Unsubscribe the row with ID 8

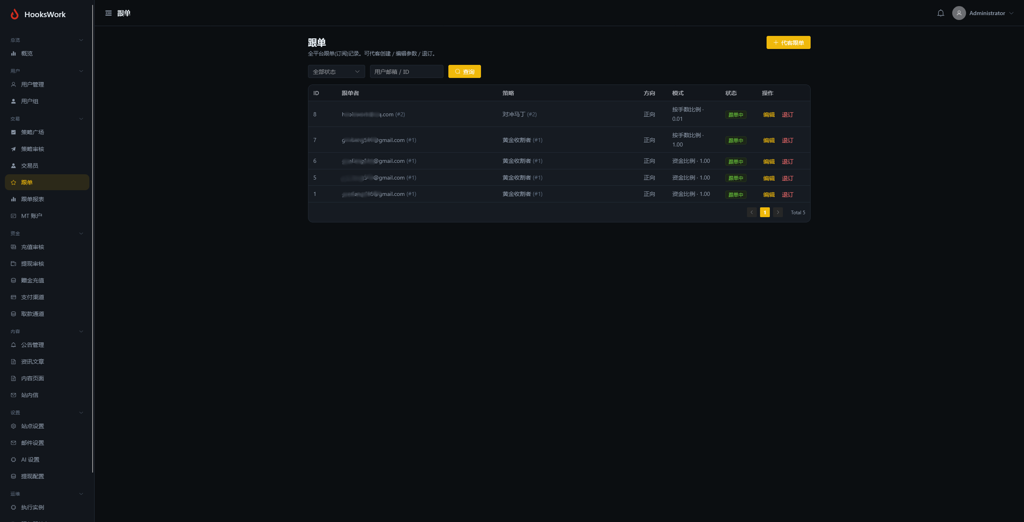pos(787,115)
